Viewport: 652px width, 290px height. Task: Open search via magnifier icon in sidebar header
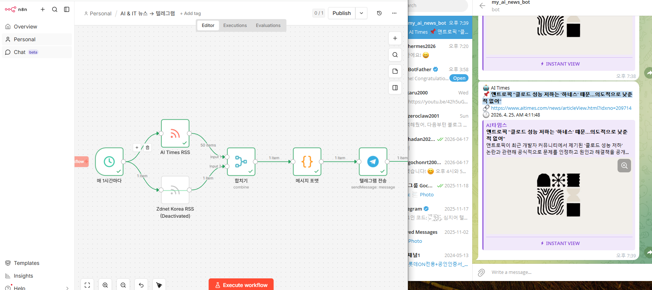pos(55,9)
